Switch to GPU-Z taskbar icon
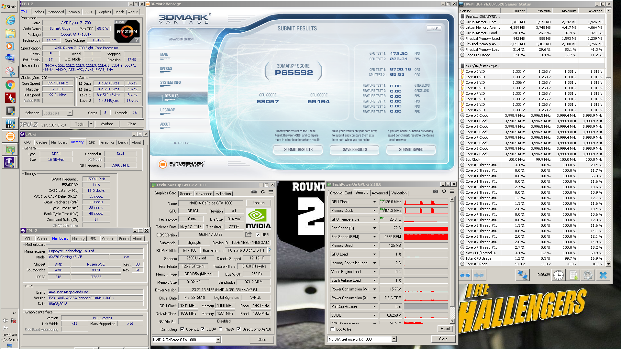Screen dimensions: 621x349 coord(10,150)
